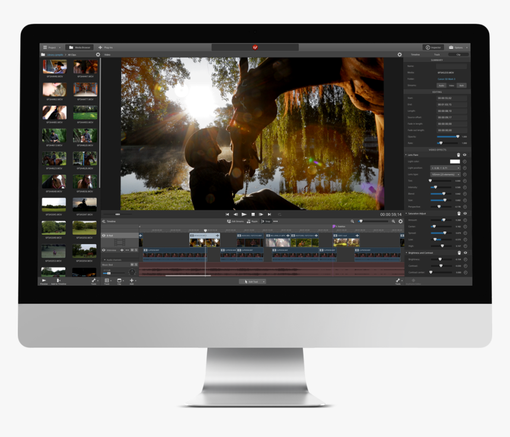Switch to the Track inspector tab
This screenshot has height=437, width=510.
point(437,55)
